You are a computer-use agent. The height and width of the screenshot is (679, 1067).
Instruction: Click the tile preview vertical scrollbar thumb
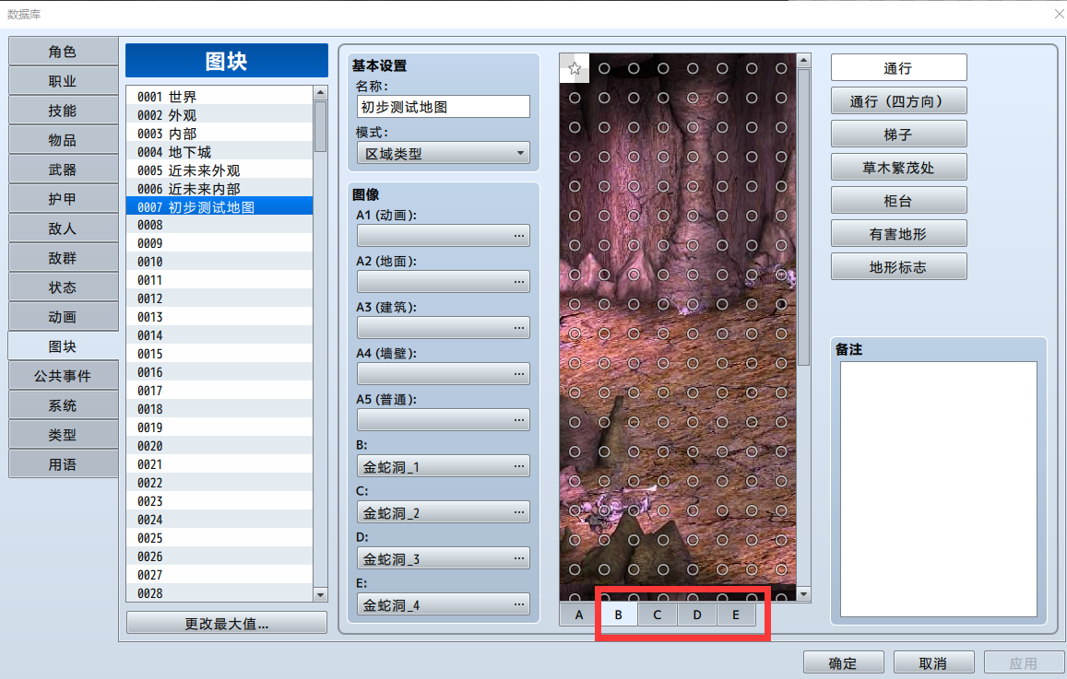[803, 217]
